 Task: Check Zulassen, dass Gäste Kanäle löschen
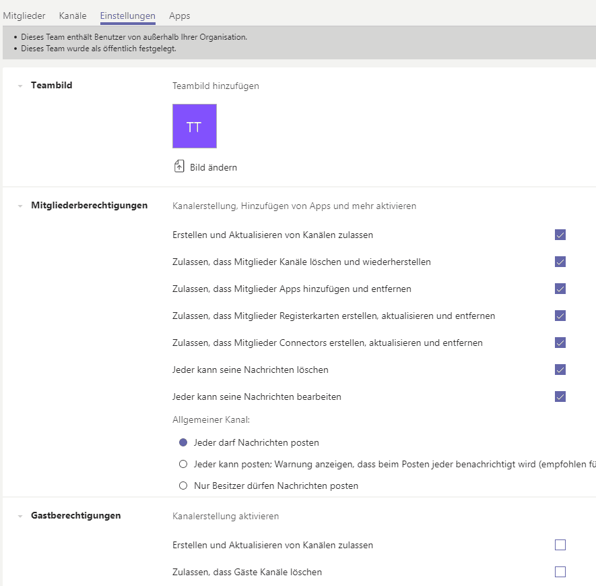tap(560, 572)
